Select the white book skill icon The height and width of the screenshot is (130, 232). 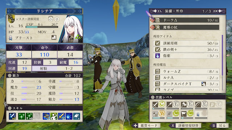(x=77, y=116)
